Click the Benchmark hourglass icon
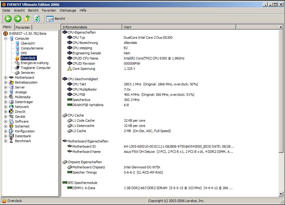This screenshot has width=285, height=205. (11, 141)
